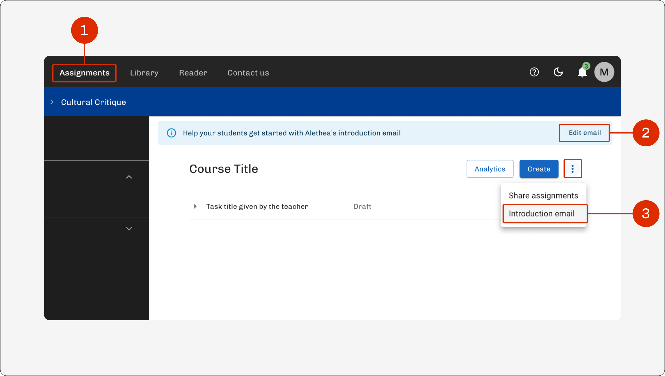The height and width of the screenshot is (376, 665).
Task: Open the help question mark icon
Action: (534, 72)
